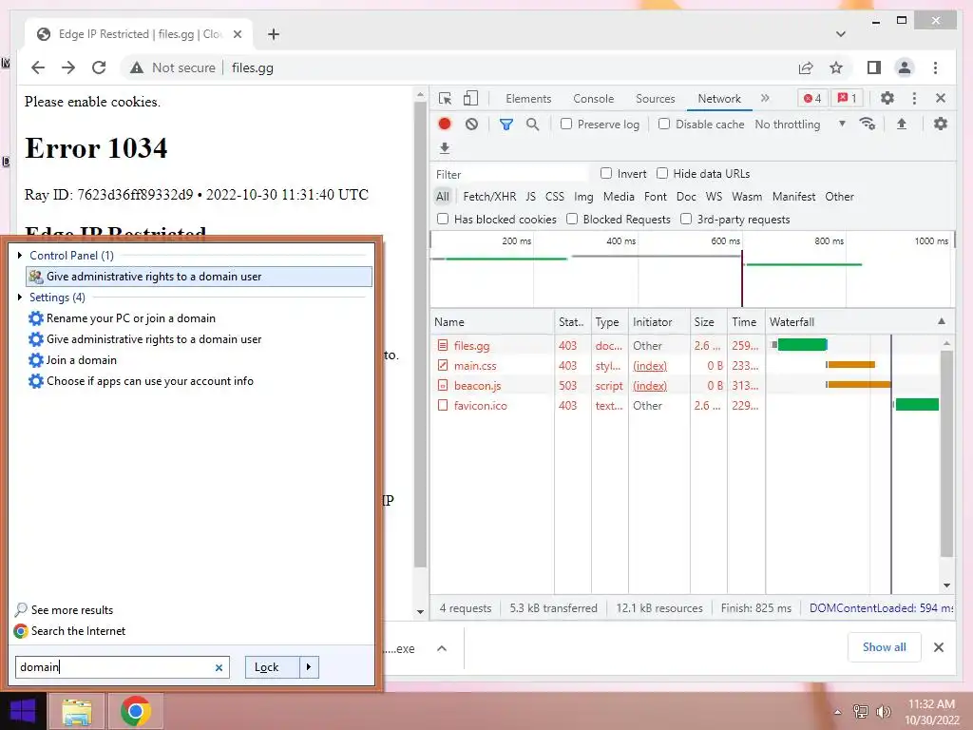Enable Preserve log checkbox
The width and height of the screenshot is (973, 730).
[566, 124]
